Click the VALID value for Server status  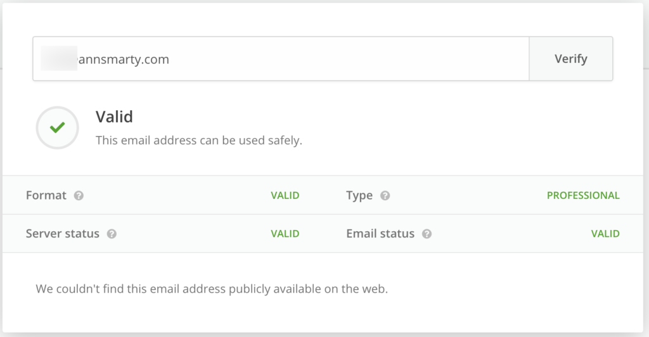(x=285, y=234)
